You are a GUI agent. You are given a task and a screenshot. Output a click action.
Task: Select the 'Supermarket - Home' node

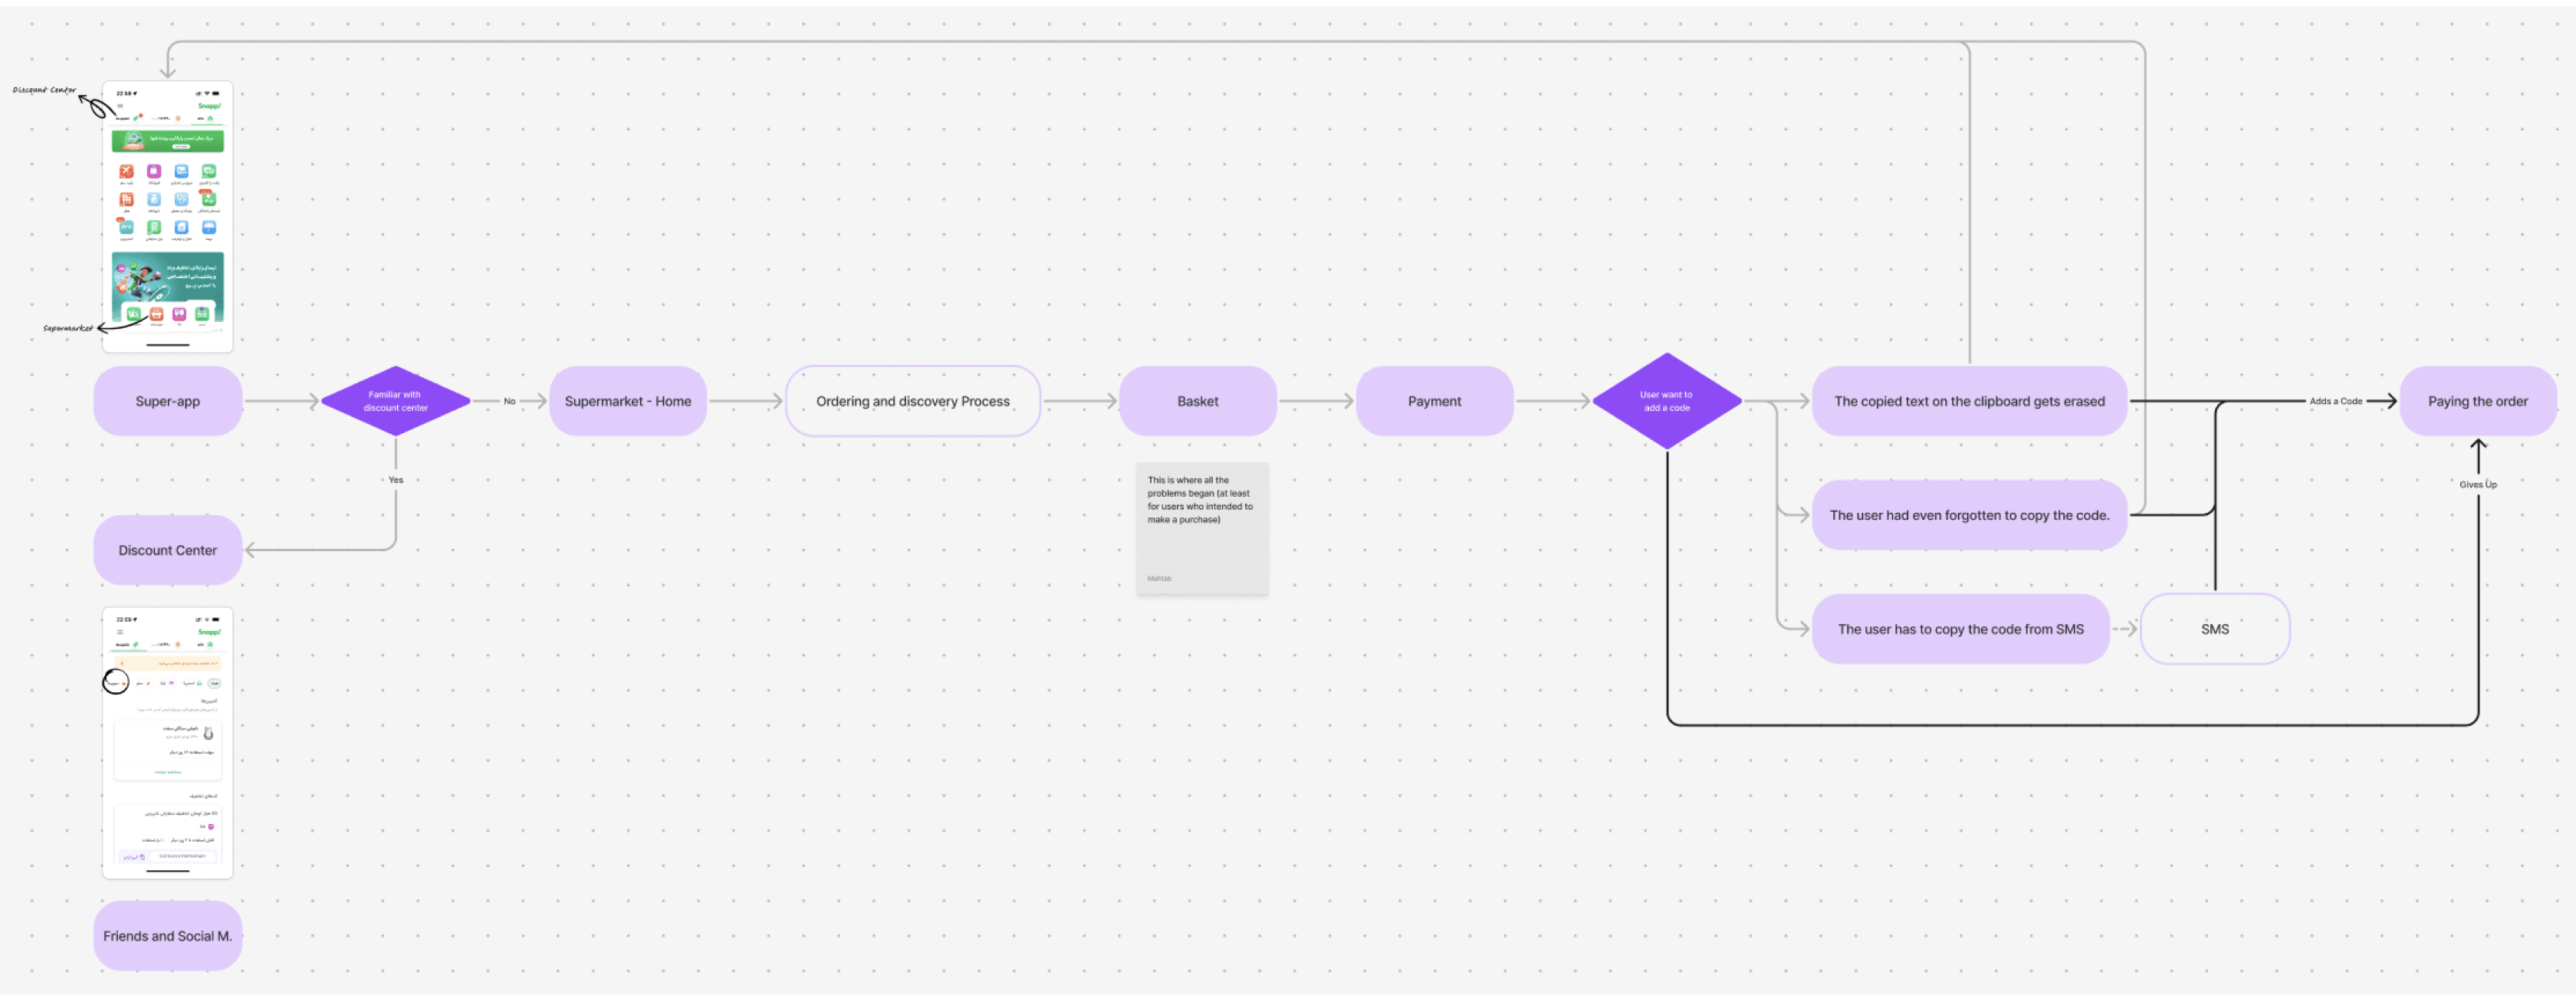click(x=627, y=401)
